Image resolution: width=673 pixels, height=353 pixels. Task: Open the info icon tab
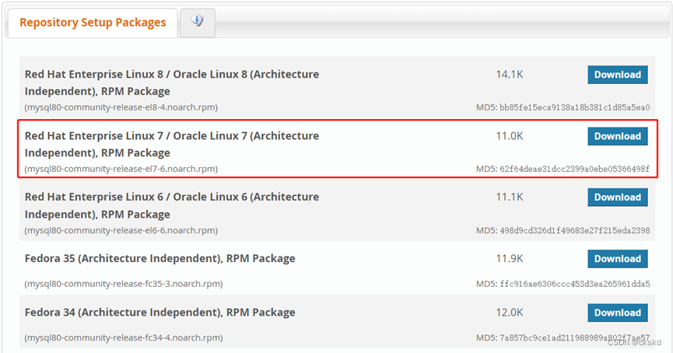[198, 22]
